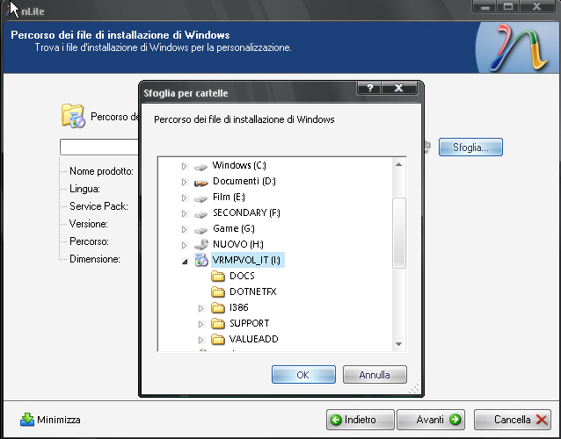
Task: Click the VALUEADD folder icon
Action: 217,339
